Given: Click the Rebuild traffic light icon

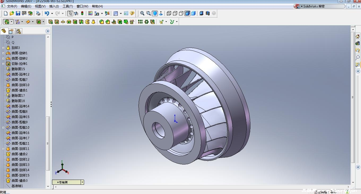Looking at the screenshot, I should [x=82, y=13].
